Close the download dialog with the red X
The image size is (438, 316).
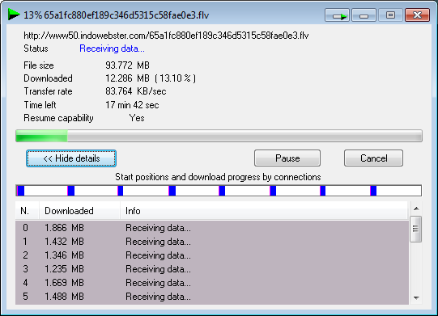417,15
